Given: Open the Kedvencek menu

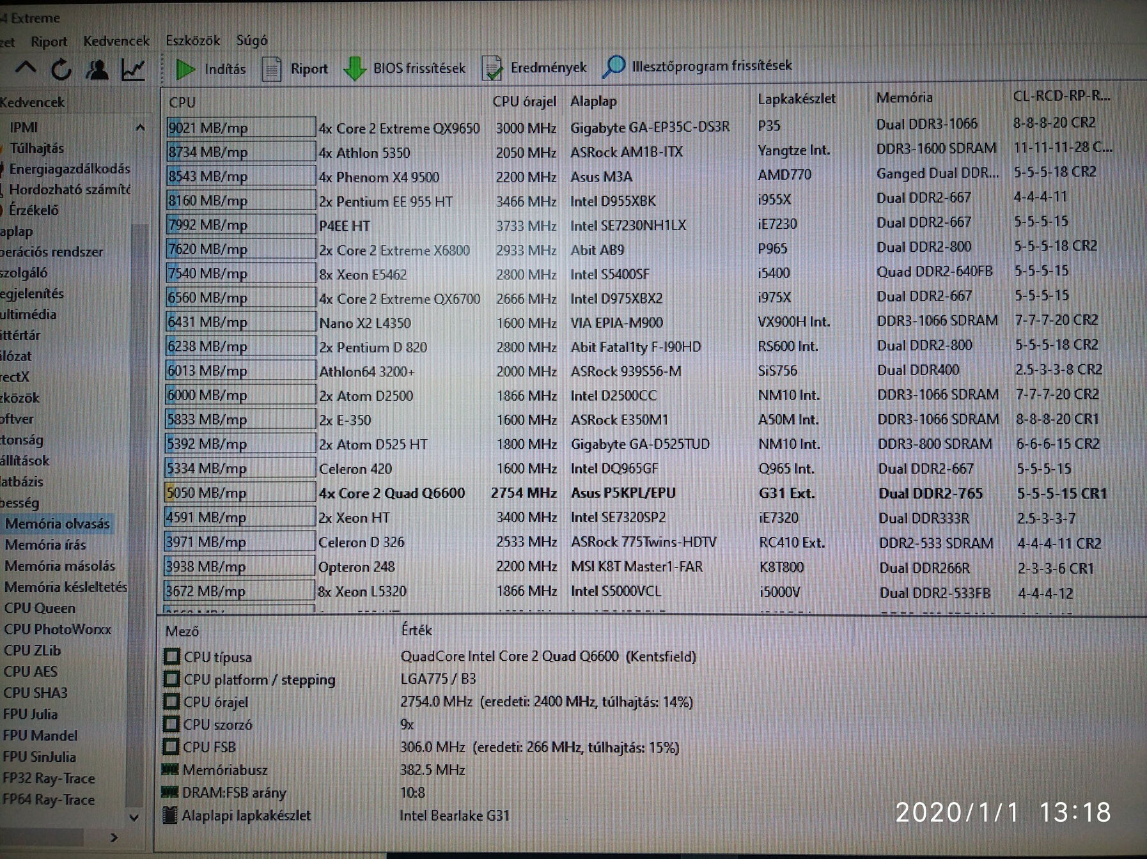Looking at the screenshot, I should pos(116,41).
